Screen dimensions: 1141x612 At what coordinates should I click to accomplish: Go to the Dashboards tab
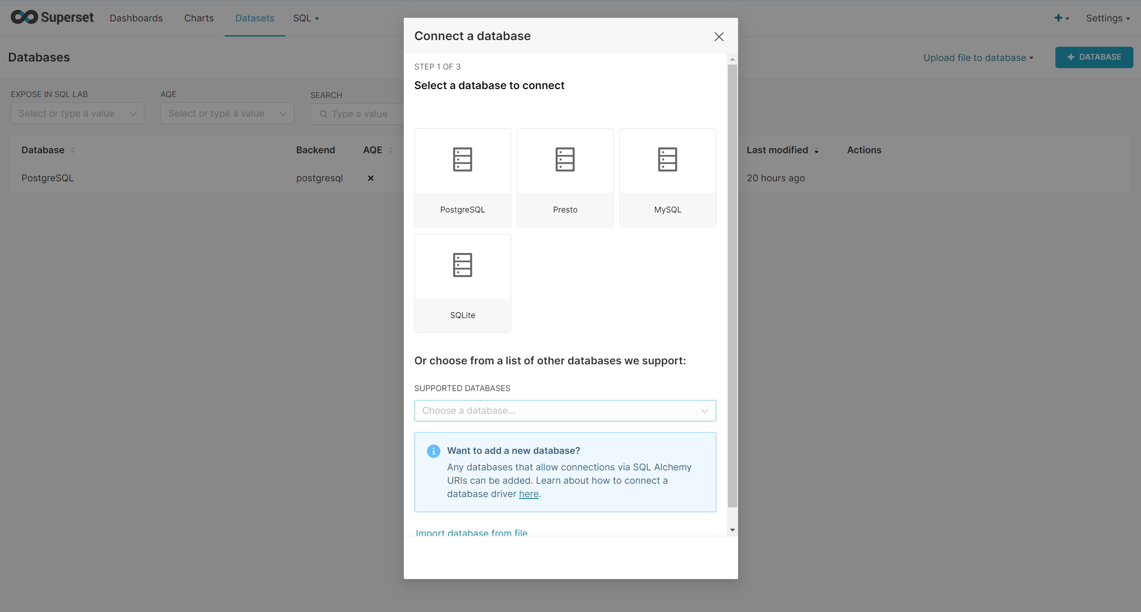tap(136, 18)
